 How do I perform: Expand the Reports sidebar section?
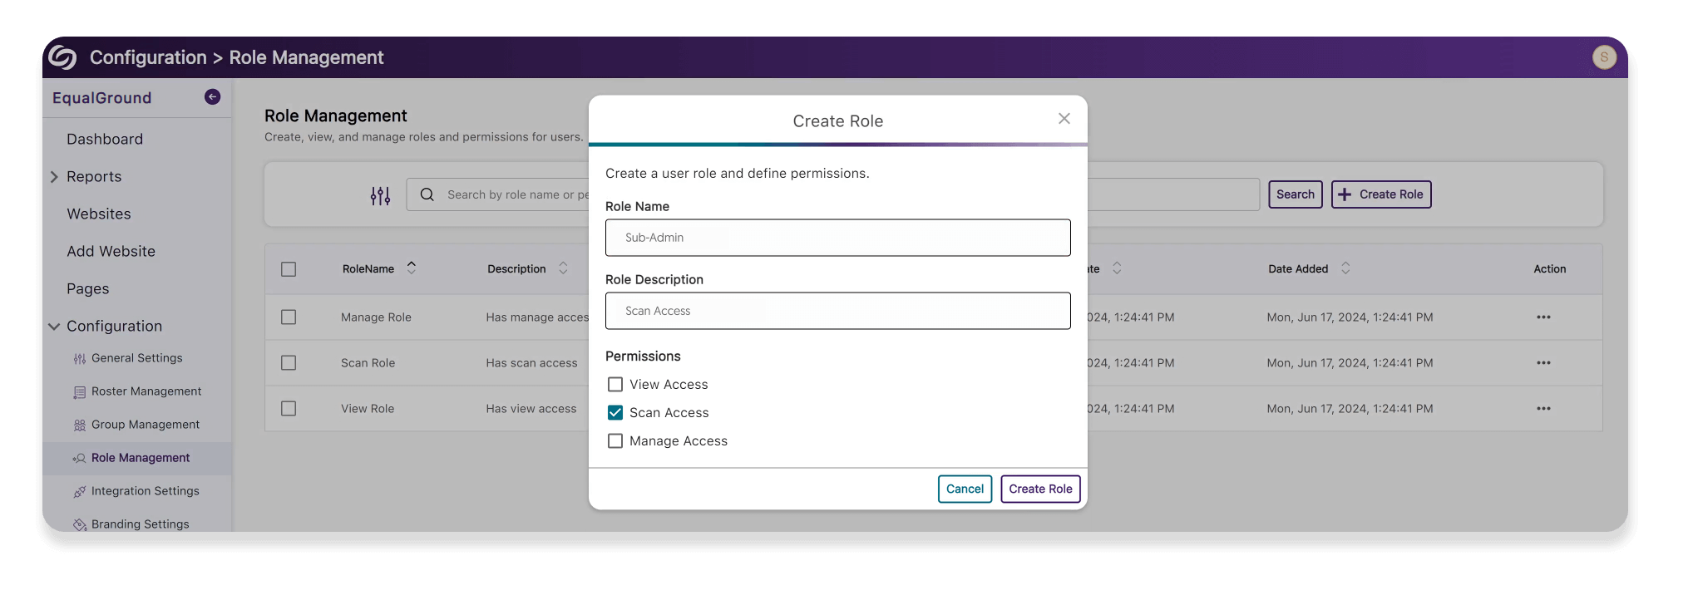(55, 177)
